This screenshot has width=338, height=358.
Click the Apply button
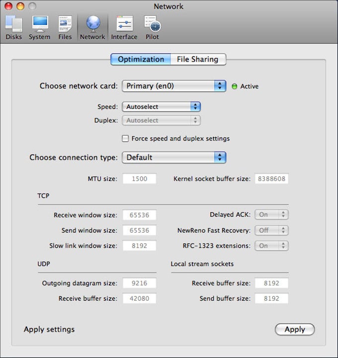295,329
